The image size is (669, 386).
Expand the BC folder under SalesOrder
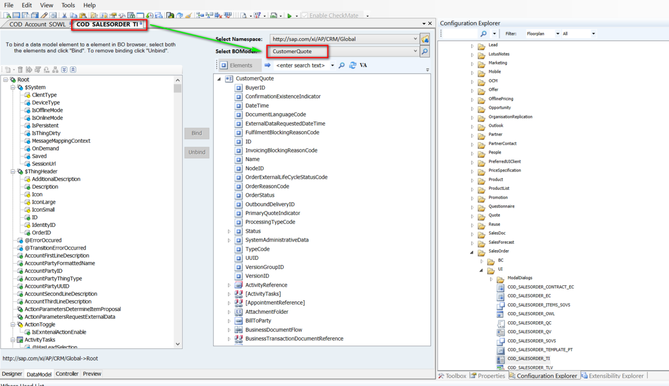[x=482, y=261]
